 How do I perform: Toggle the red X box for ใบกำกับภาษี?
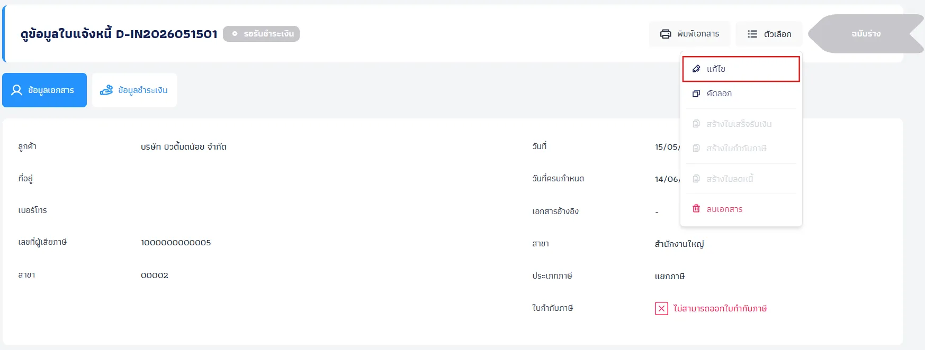click(x=661, y=308)
